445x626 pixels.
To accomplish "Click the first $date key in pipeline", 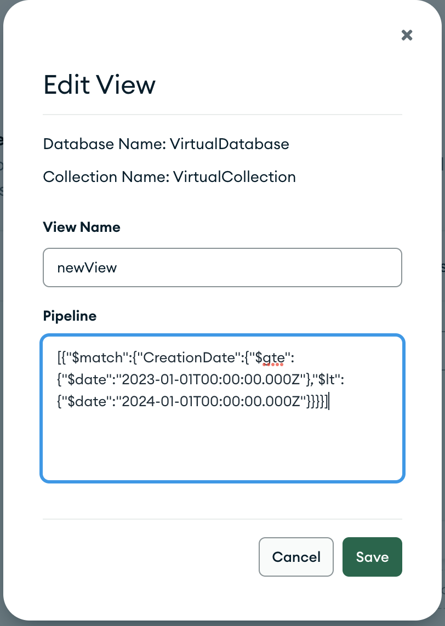I will click(83, 380).
